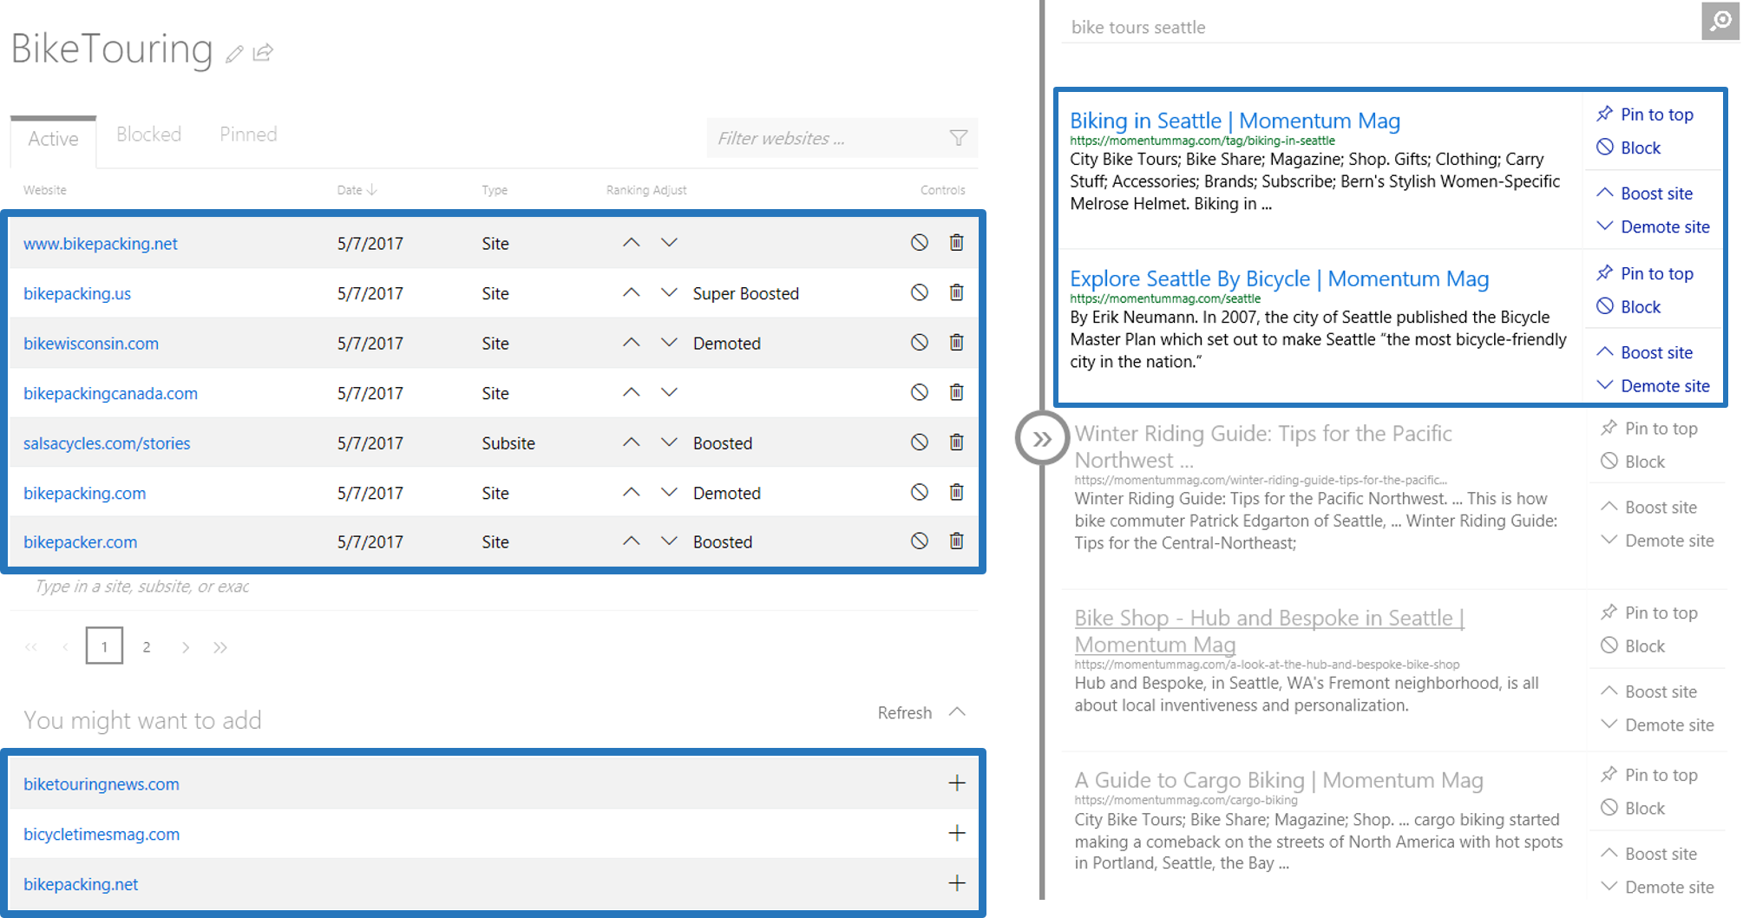The image size is (1743, 918).
Task: Switch to the Blocked tab
Action: tap(148, 134)
